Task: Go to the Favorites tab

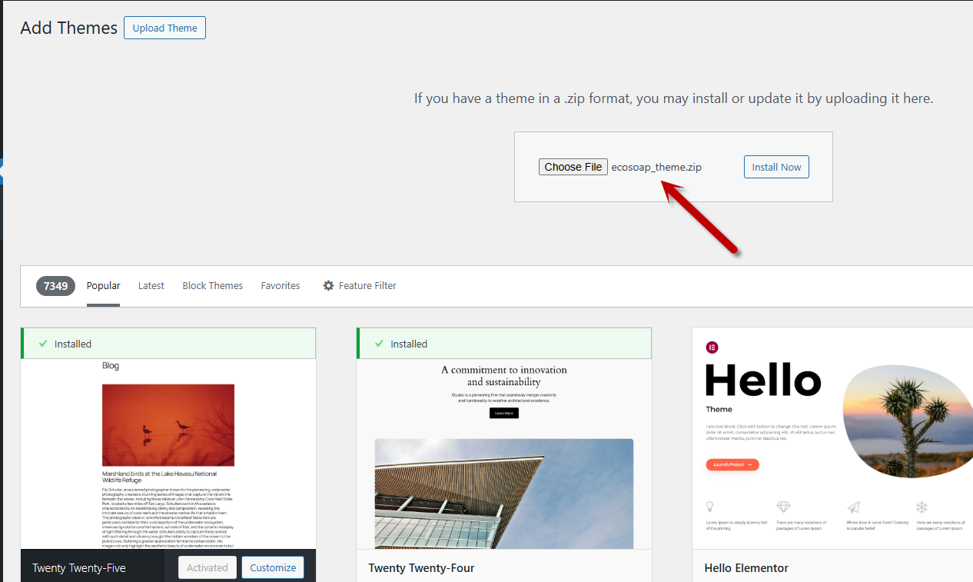Action: pyautogui.click(x=281, y=285)
